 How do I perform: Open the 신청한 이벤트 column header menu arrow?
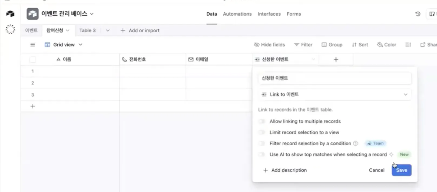pos(313,59)
